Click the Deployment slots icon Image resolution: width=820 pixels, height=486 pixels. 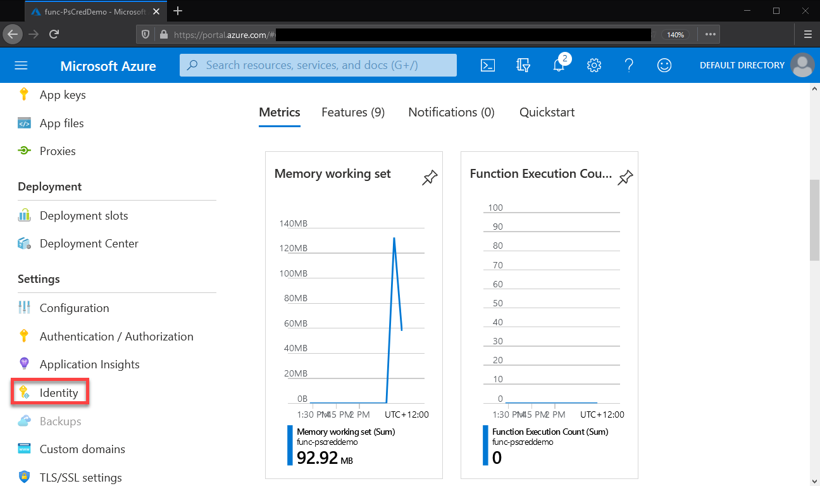tap(24, 216)
